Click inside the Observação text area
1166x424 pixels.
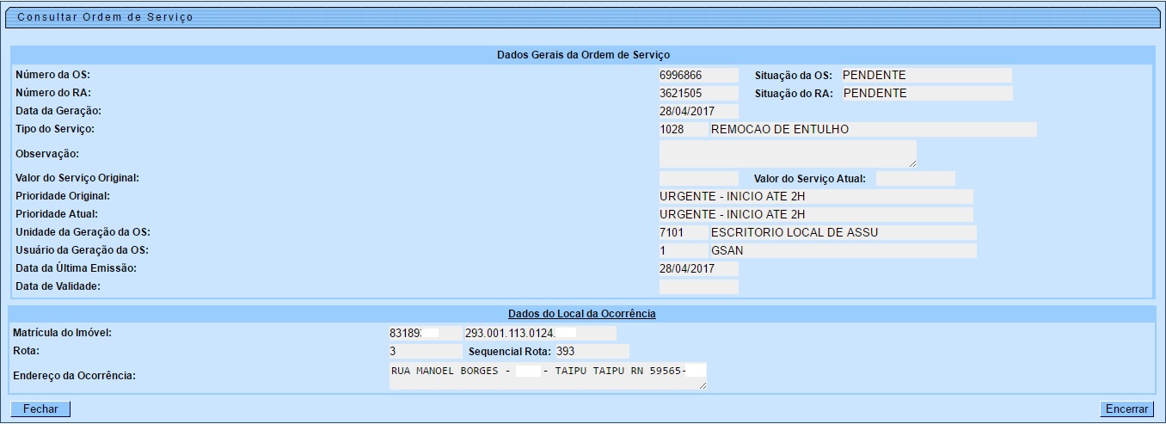click(787, 154)
